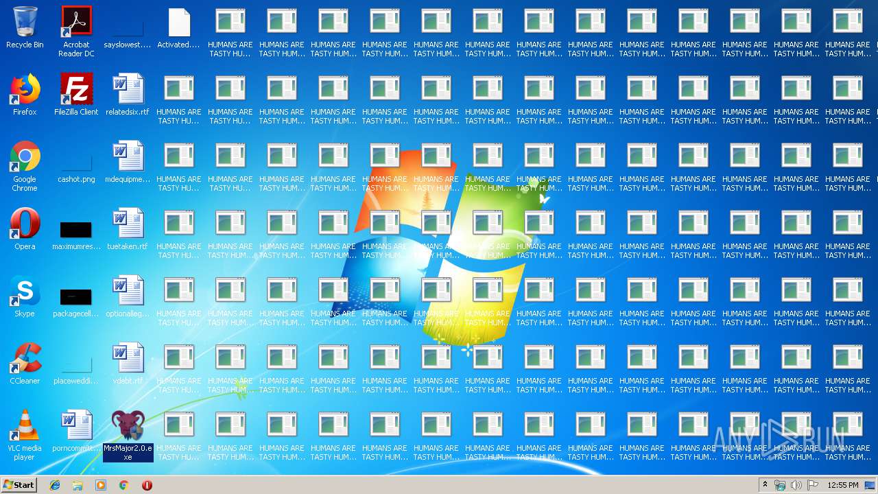
Task: Open Windows Media Player from the taskbar
Action: coord(101,485)
